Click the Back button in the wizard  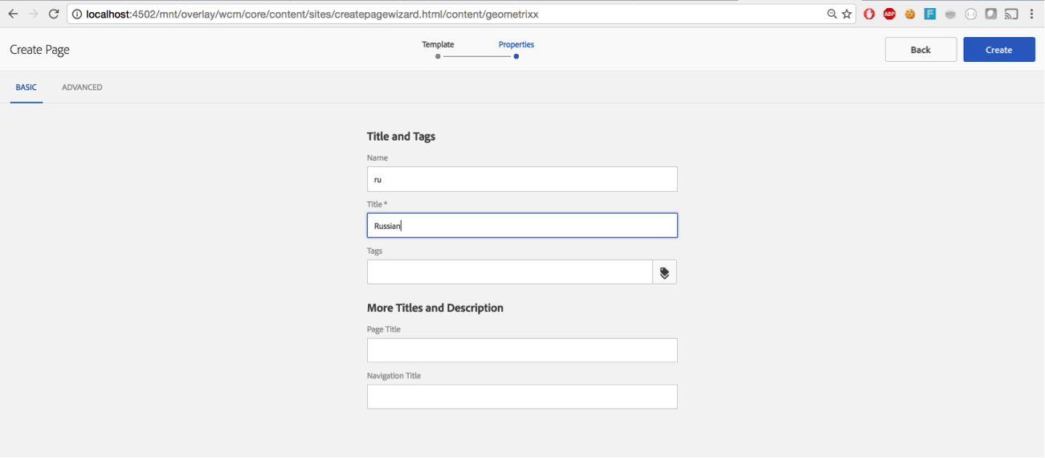click(x=920, y=50)
